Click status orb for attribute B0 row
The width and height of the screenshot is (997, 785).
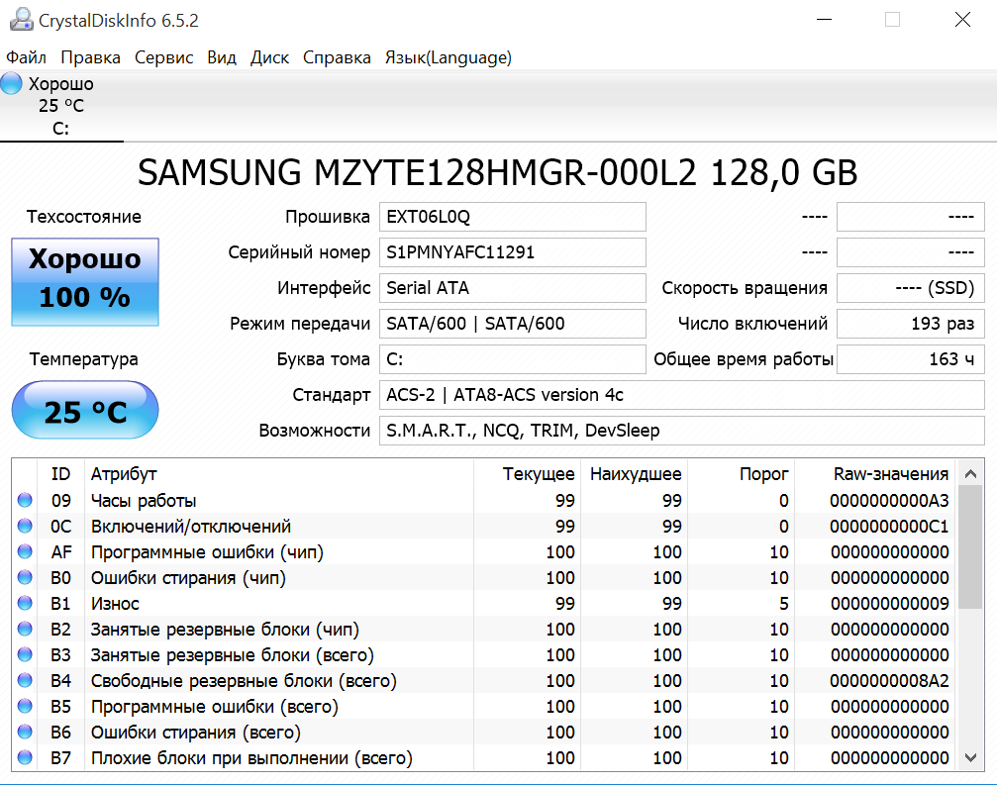[25, 577]
